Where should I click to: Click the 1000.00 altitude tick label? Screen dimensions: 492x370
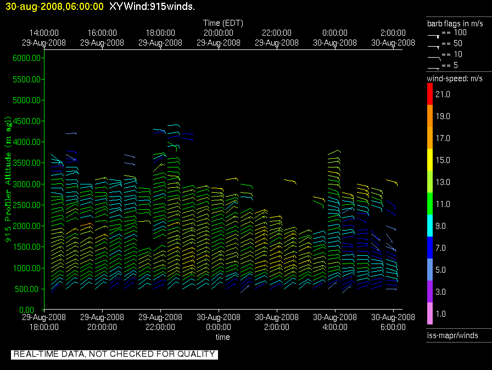coord(27,268)
